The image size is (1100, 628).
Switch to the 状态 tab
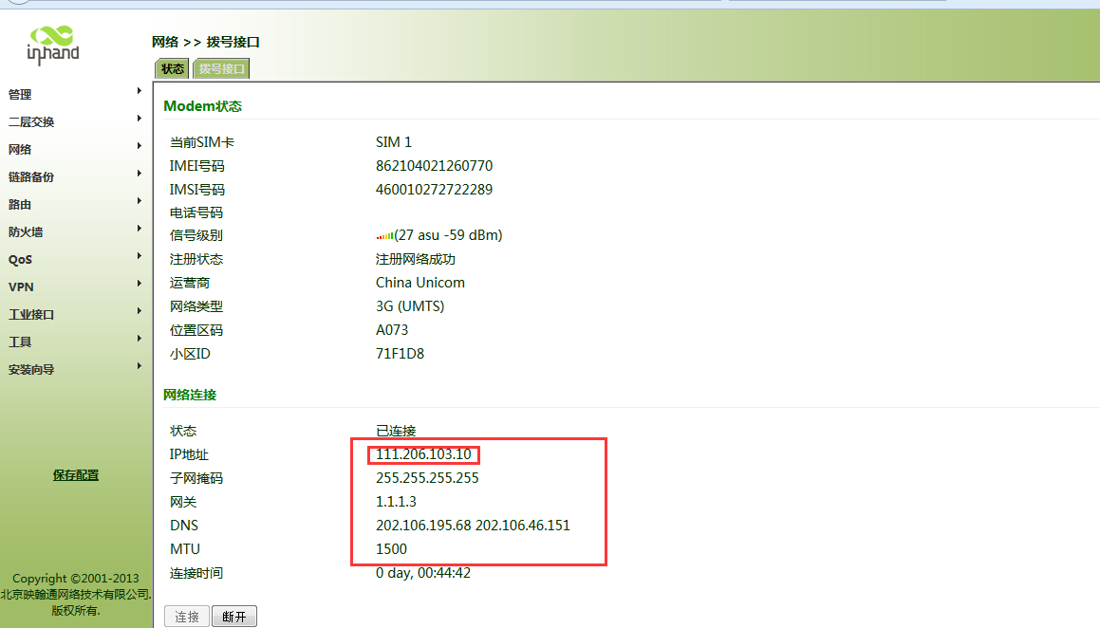(x=172, y=68)
